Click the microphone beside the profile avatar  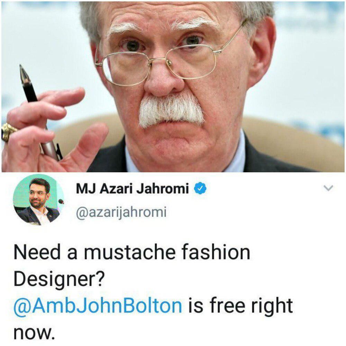[x=61, y=201]
